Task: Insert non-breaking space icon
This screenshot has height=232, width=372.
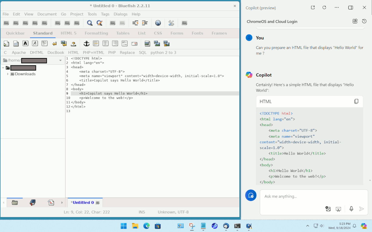Action: [x=74, y=43]
